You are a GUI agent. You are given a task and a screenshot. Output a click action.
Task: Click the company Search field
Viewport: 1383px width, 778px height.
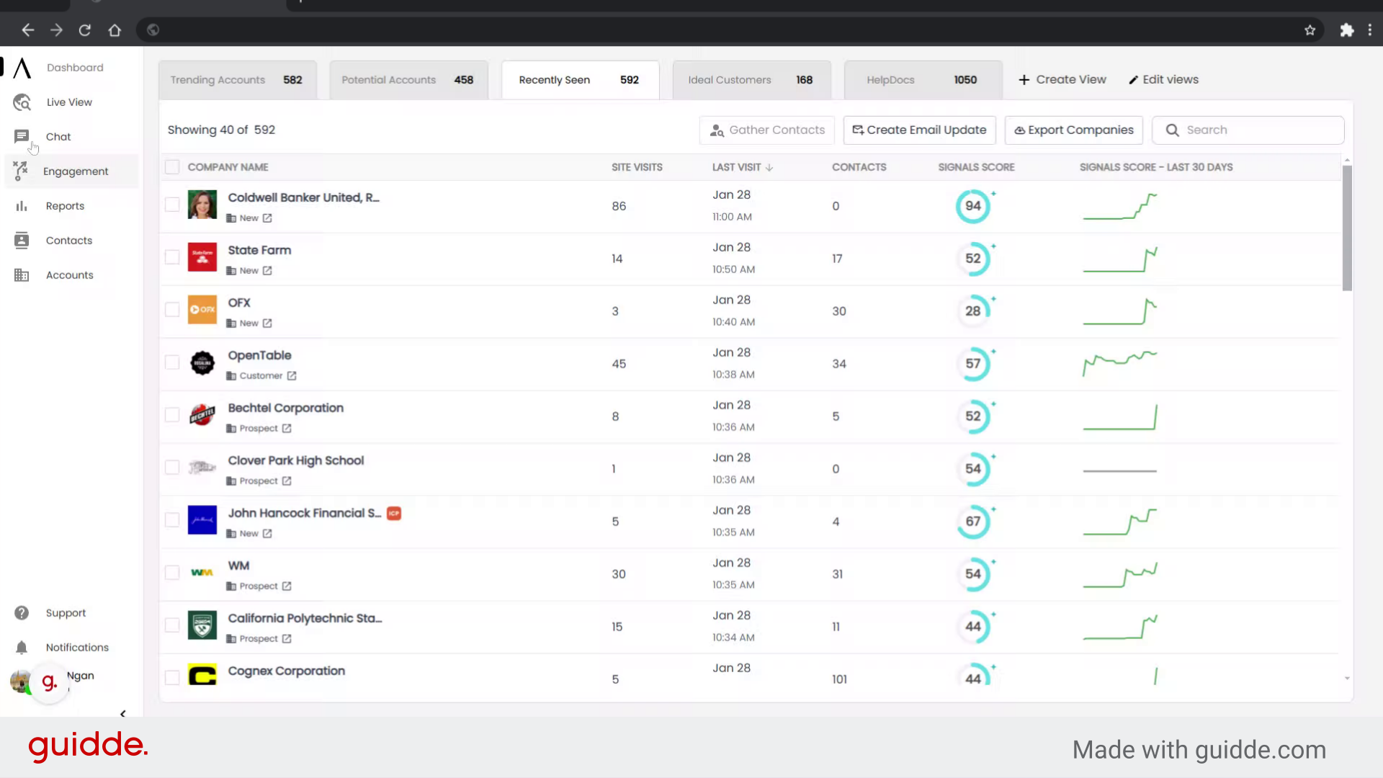click(x=1248, y=130)
